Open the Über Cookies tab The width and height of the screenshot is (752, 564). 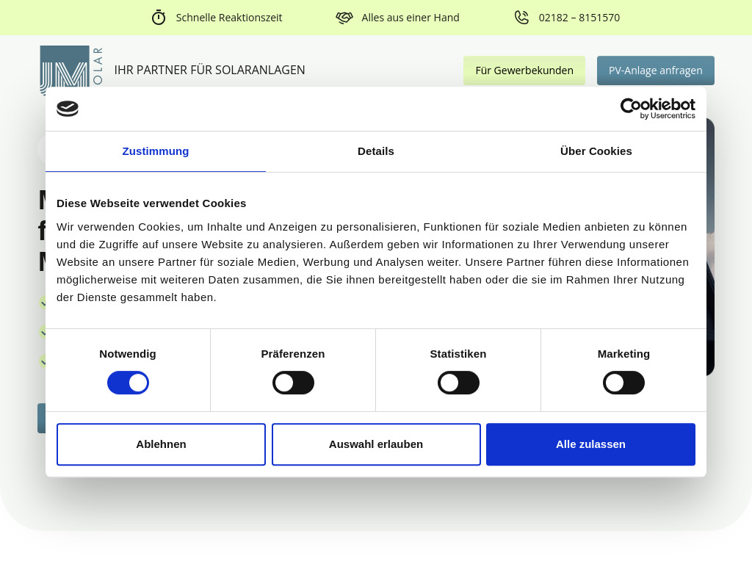(596, 151)
